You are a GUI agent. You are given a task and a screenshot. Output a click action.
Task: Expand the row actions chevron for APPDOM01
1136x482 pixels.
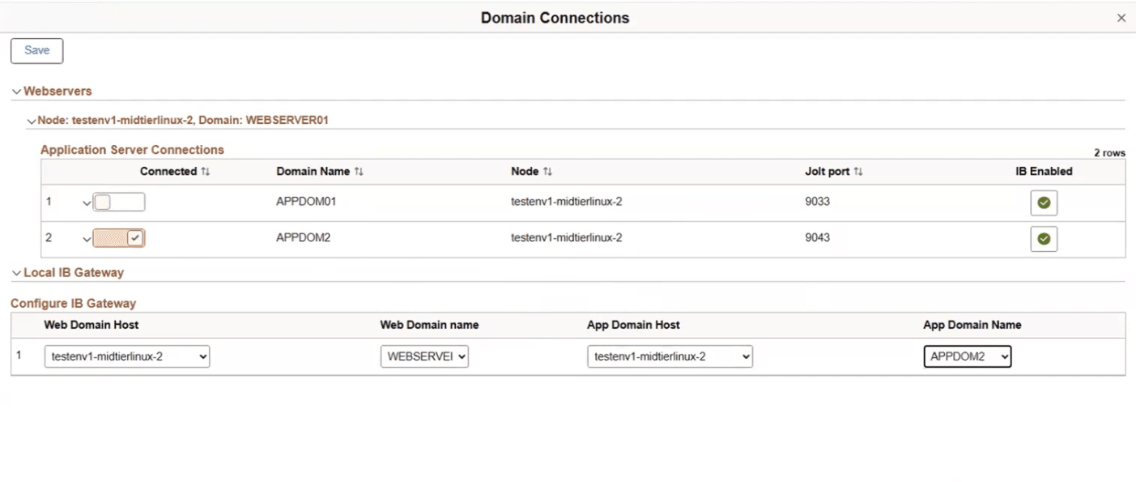(86, 202)
